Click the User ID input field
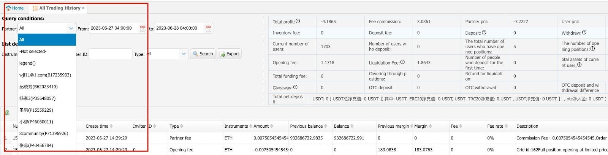This screenshot has height=155, width=608. [x=110, y=54]
